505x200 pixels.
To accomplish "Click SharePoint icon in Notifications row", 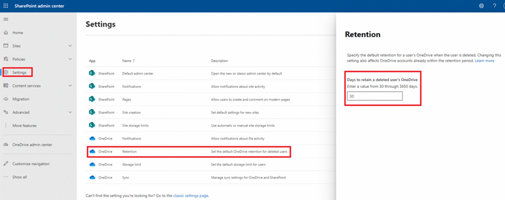I will click(92, 86).
